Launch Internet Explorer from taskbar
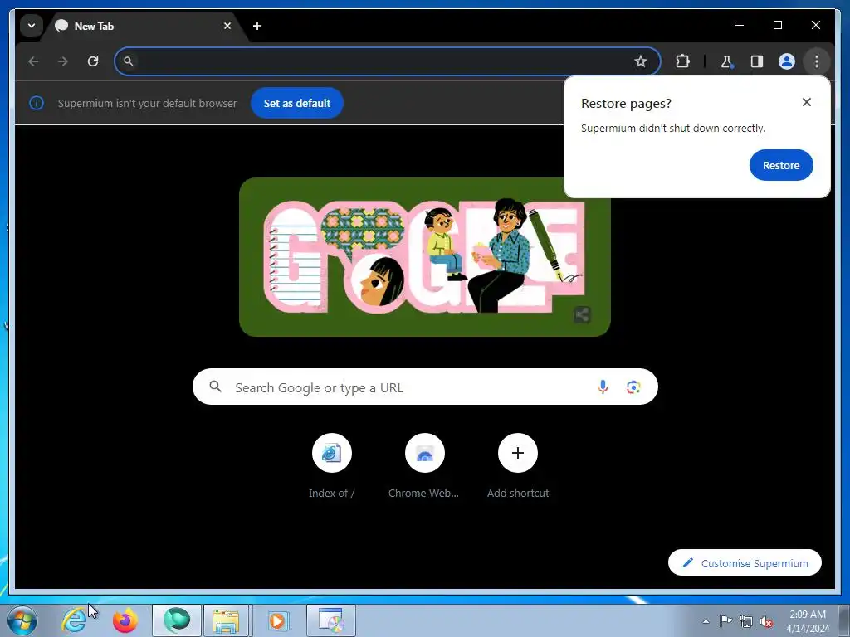The height and width of the screenshot is (637, 850). [x=74, y=620]
